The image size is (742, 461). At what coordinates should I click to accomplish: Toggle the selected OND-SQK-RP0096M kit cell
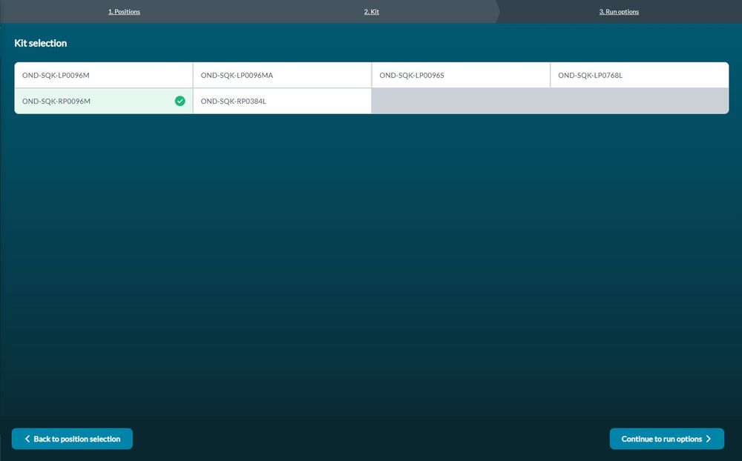tap(104, 102)
